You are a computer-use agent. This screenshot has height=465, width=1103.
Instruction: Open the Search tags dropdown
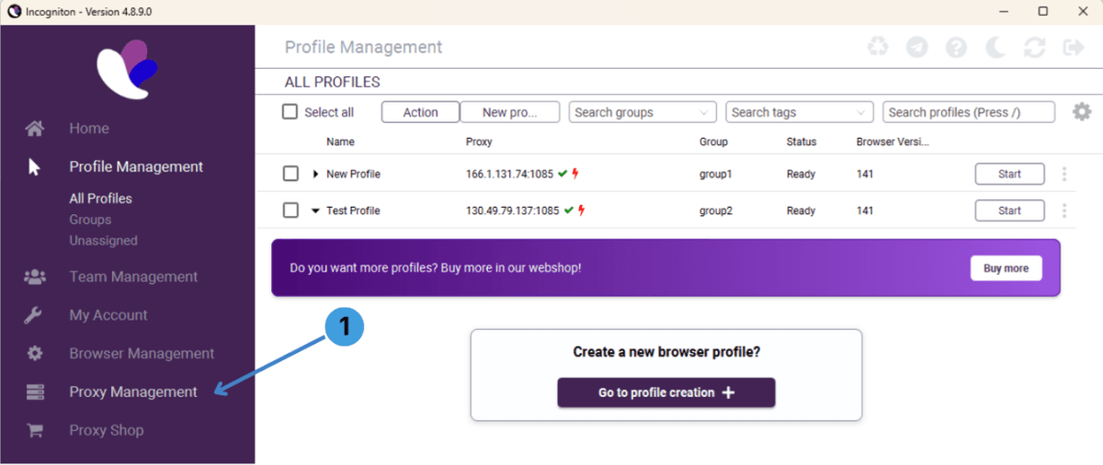point(800,112)
